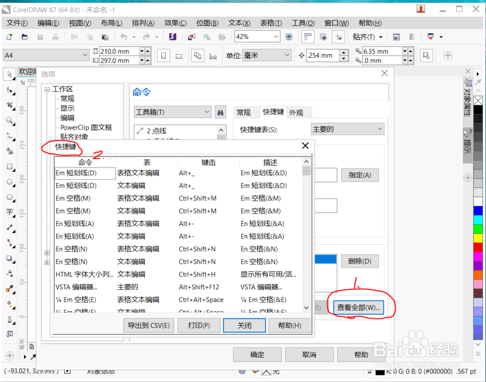The width and height of the screenshot is (486, 382).
Task: Click the 指定(A) button
Action: pos(360,175)
